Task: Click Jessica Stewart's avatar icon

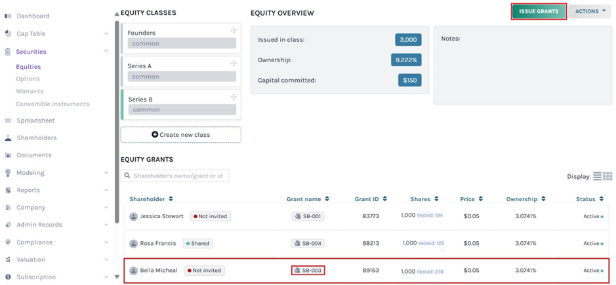Action: point(134,216)
